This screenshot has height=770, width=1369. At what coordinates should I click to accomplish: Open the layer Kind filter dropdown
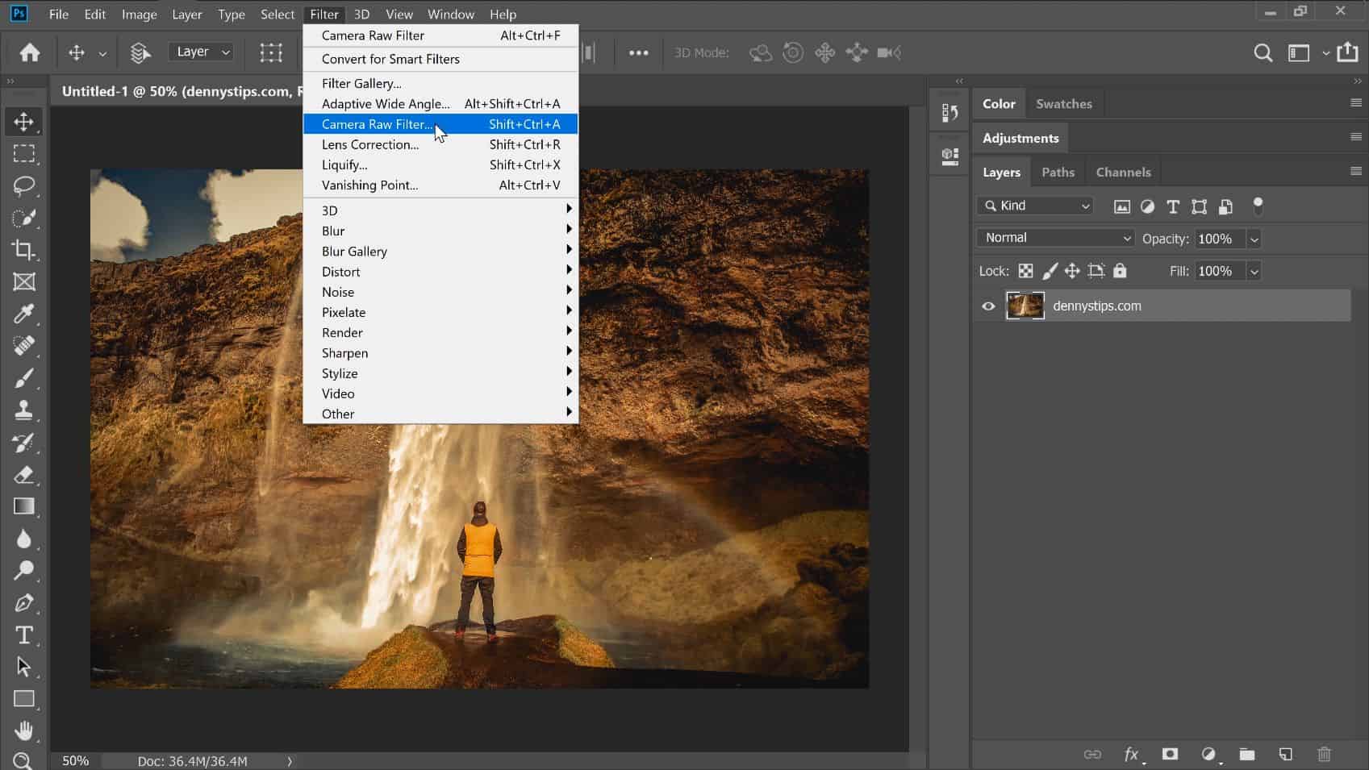click(1035, 206)
